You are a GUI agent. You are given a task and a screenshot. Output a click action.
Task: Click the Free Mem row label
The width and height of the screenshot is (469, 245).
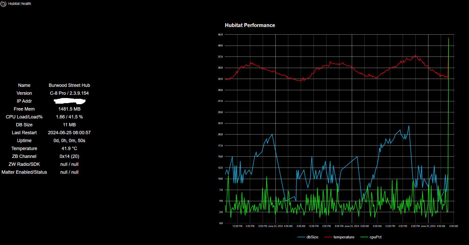pos(24,109)
